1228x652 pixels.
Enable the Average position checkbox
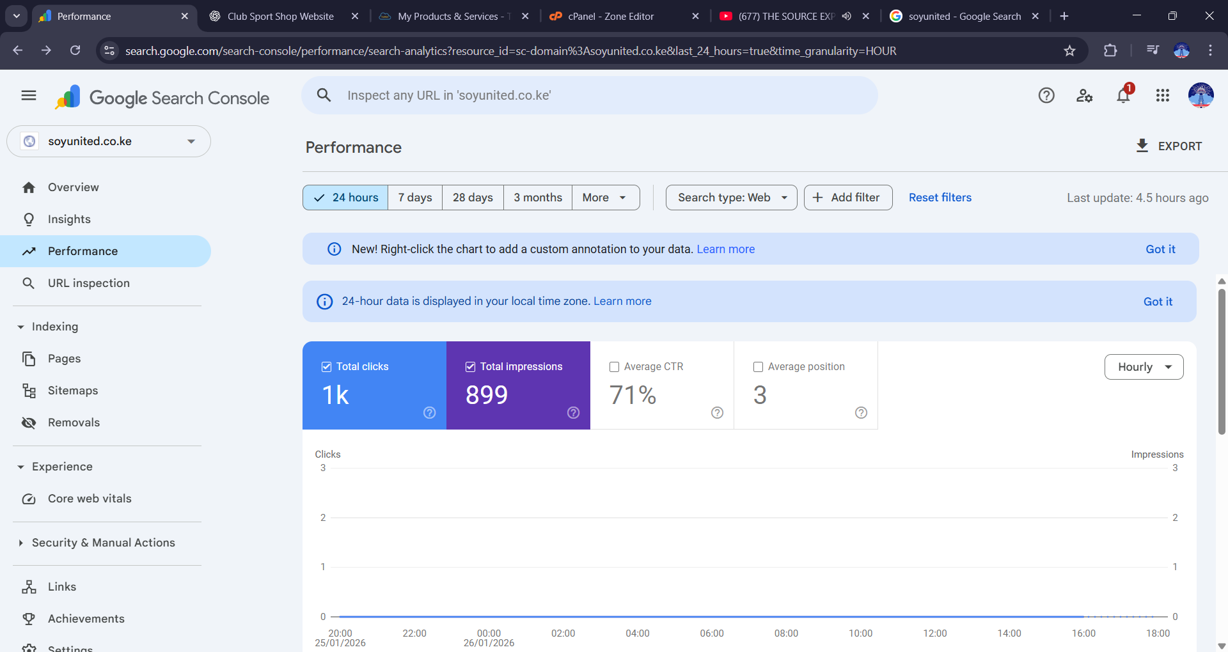pyautogui.click(x=759, y=367)
